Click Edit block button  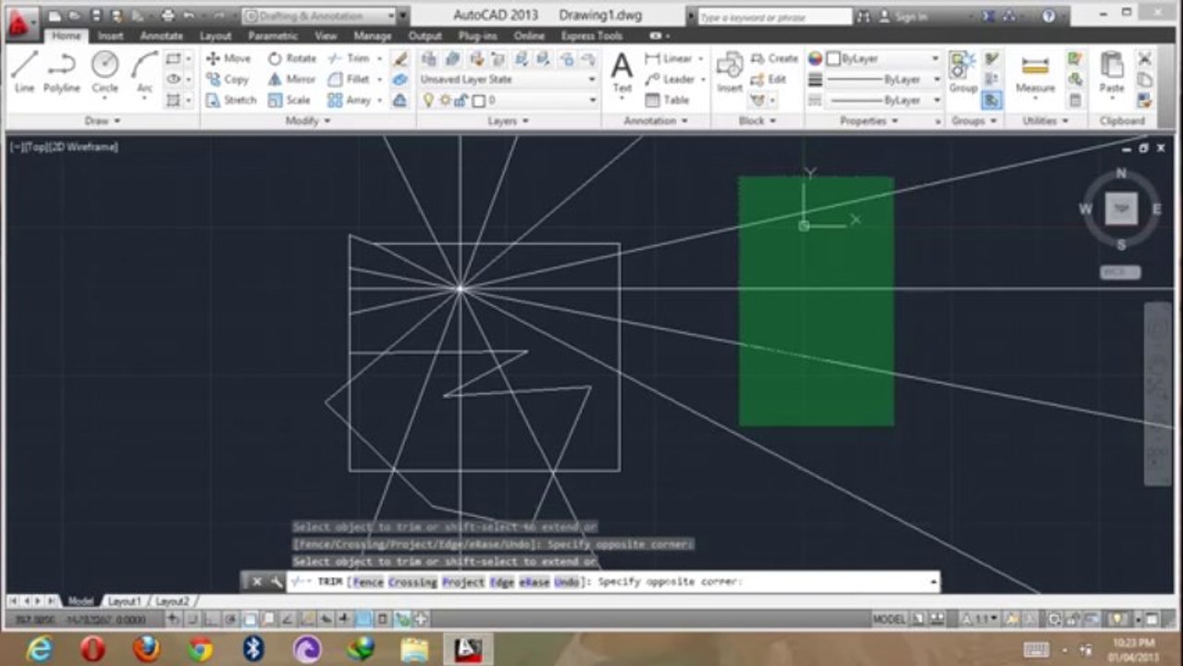coord(769,80)
